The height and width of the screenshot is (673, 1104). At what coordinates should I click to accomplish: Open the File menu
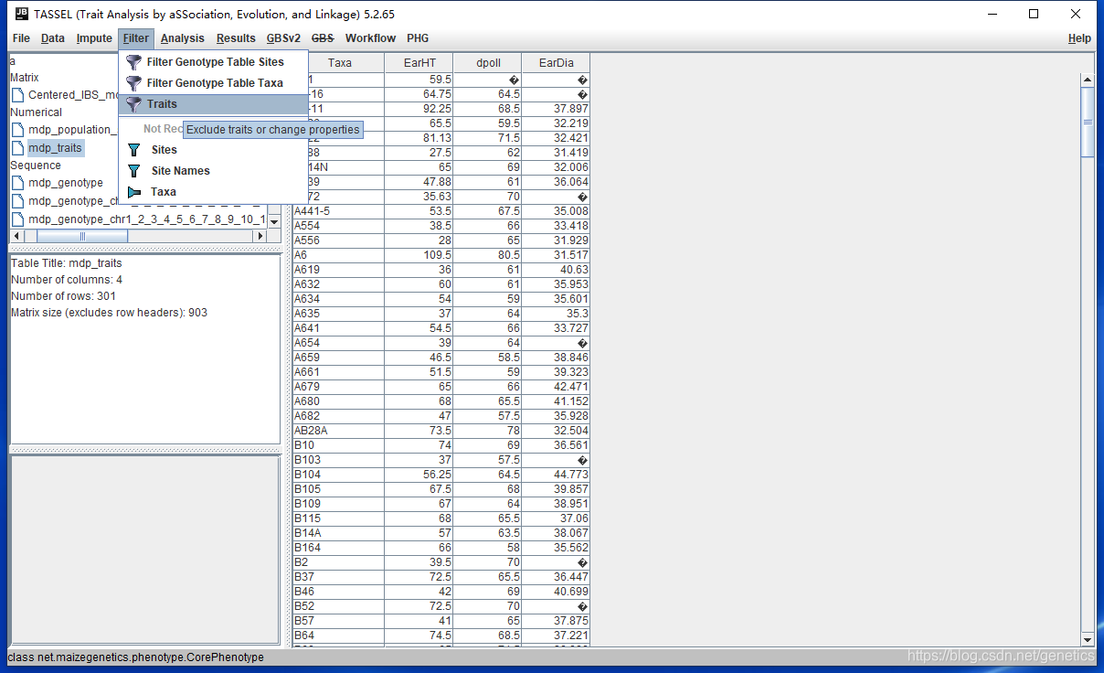point(21,38)
